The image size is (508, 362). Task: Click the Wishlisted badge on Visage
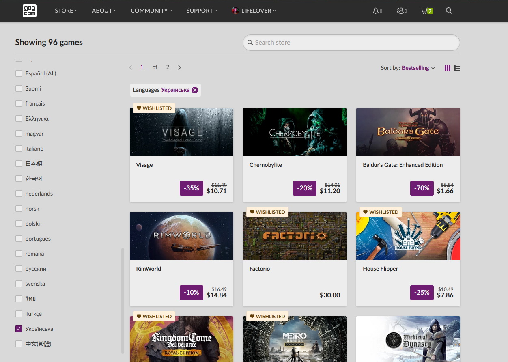154,108
